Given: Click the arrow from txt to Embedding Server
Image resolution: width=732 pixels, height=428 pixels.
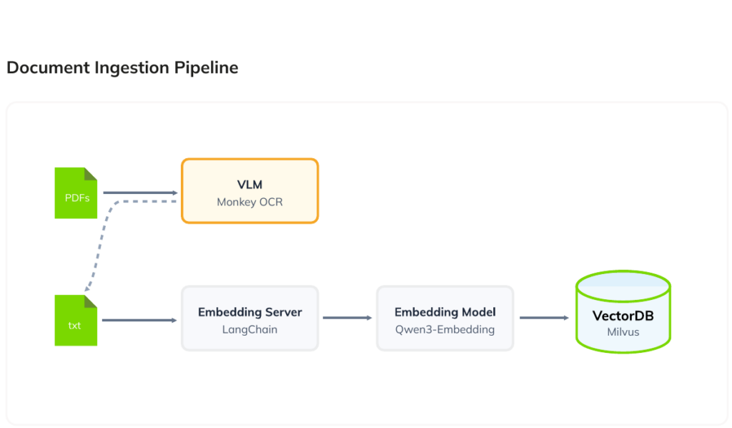Looking at the screenshot, I should pos(139,320).
